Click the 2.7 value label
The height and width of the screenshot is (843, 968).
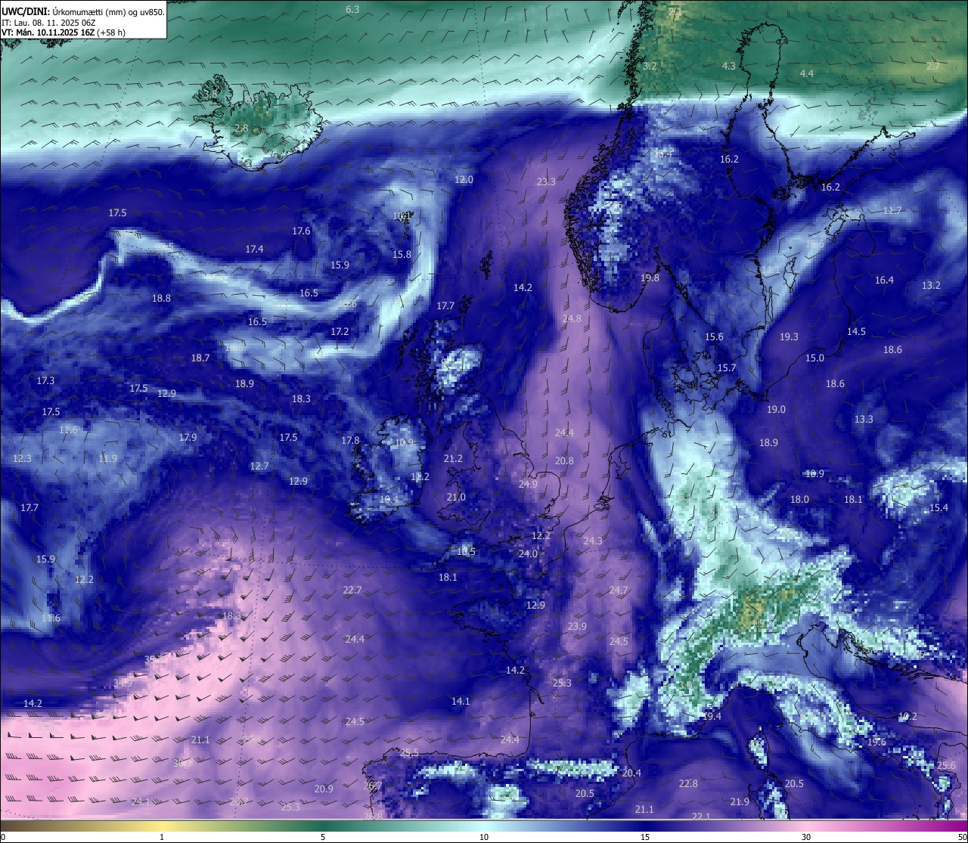933,67
